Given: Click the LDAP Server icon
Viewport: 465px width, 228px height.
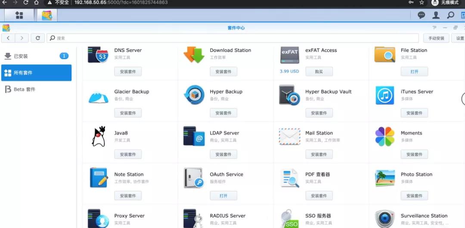Looking at the screenshot, I should pos(194,136).
